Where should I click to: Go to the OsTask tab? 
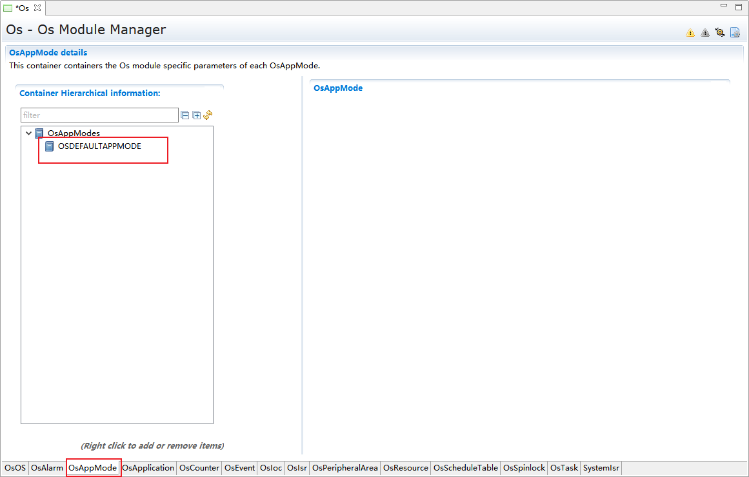(x=564, y=468)
